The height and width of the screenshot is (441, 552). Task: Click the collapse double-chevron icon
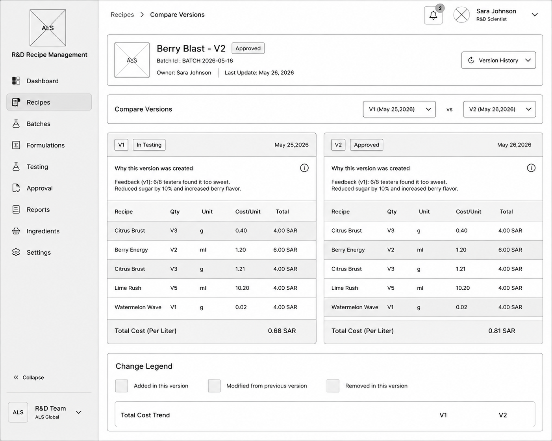(16, 377)
